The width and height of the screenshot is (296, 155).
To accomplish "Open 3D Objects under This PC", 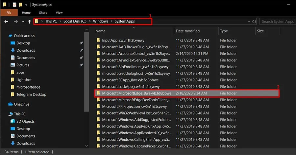I will coord(25,121).
